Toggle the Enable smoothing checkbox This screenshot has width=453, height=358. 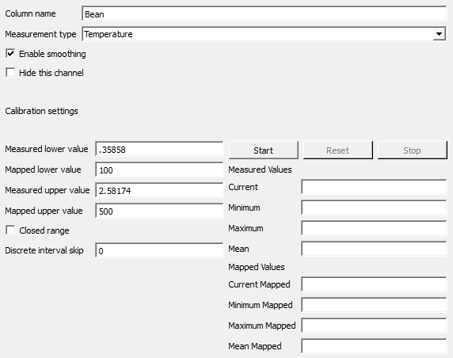10,54
